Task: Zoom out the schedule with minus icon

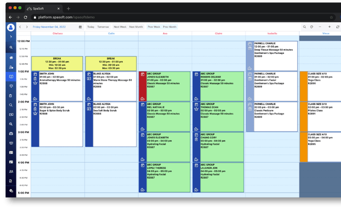Action: coord(320,27)
